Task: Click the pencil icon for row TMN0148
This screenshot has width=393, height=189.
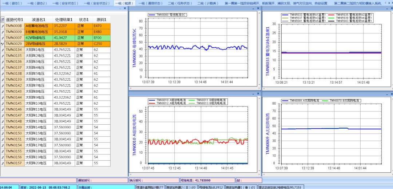Action: [x=2, y=121]
